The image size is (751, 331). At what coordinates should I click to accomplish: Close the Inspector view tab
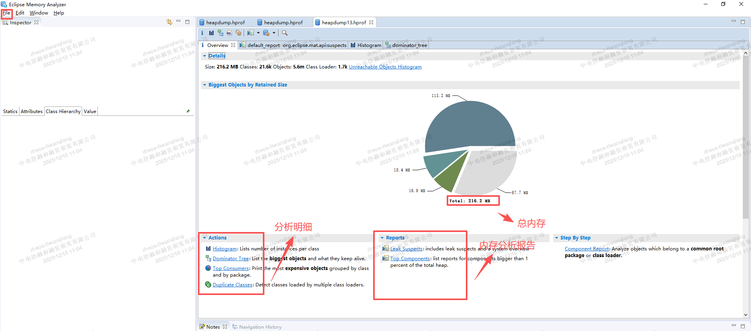click(x=36, y=22)
